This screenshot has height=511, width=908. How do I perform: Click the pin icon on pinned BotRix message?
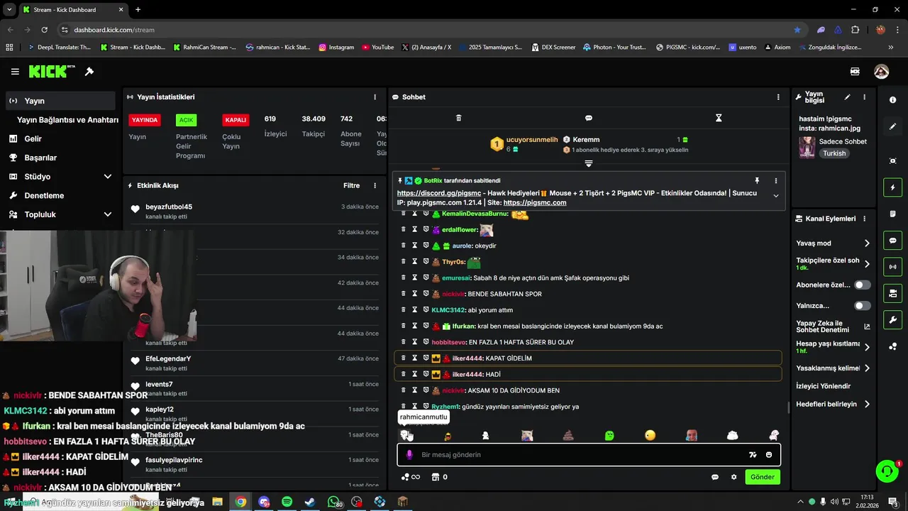pyautogui.click(x=757, y=180)
